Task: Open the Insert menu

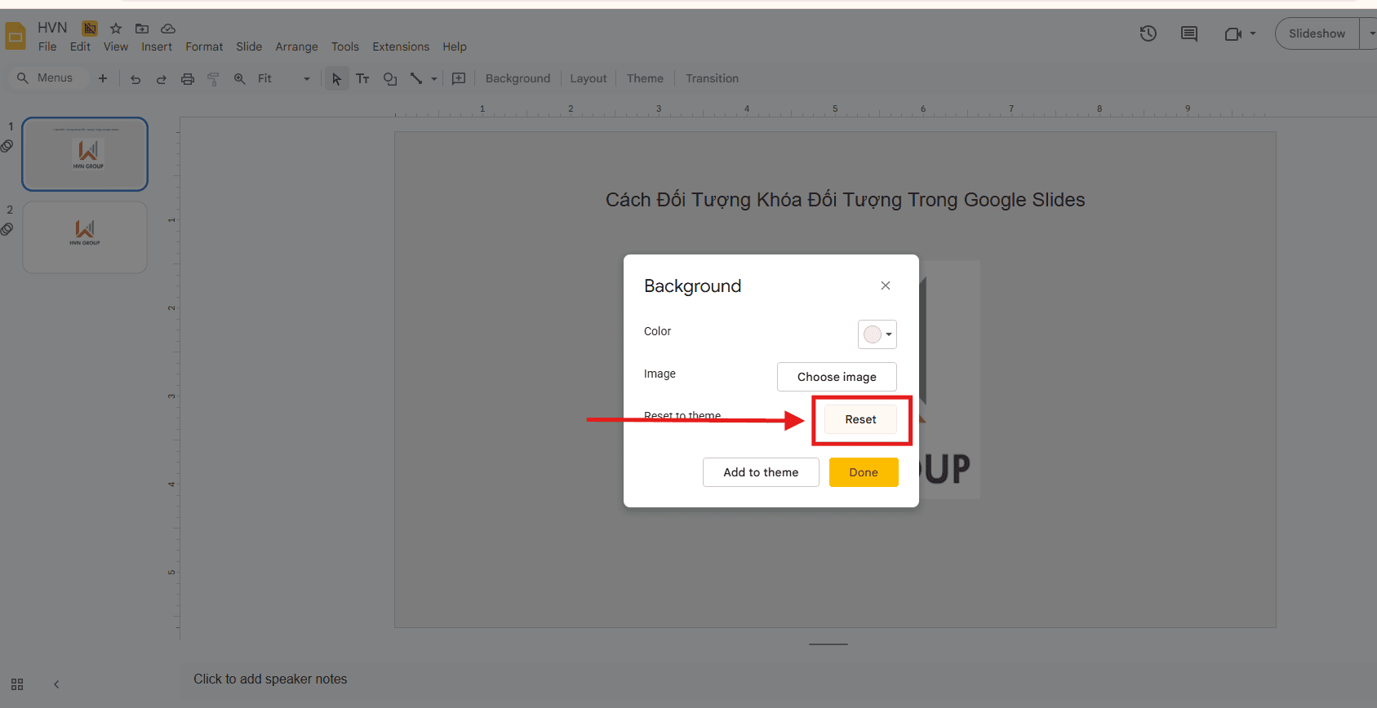Action: 157,46
